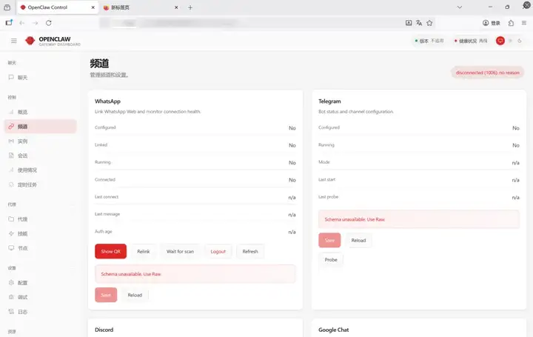The width and height of the screenshot is (533, 337).
Task: Click the 频道 page heading
Action: click(99, 64)
